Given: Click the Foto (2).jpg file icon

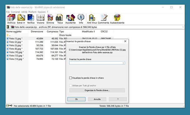Looking at the screenshot, I should click(x=8, y=42).
